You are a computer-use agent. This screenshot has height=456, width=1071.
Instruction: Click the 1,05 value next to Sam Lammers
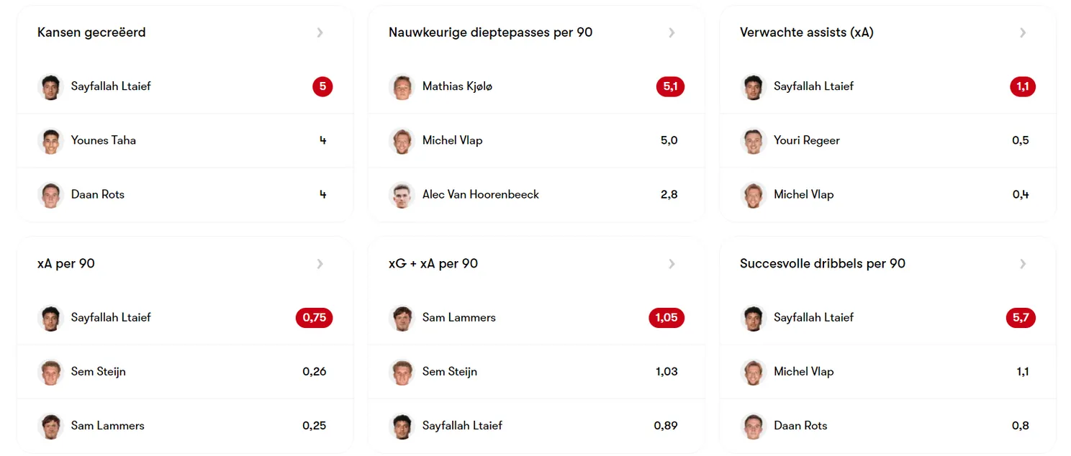pyautogui.click(x=666, y=317)
